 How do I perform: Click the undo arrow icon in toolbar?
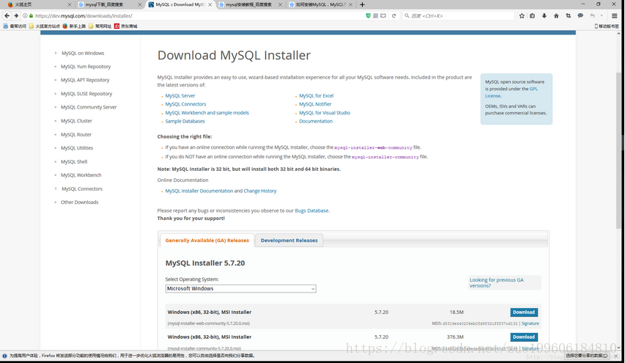pyautogui.click(x=592, y=16)
